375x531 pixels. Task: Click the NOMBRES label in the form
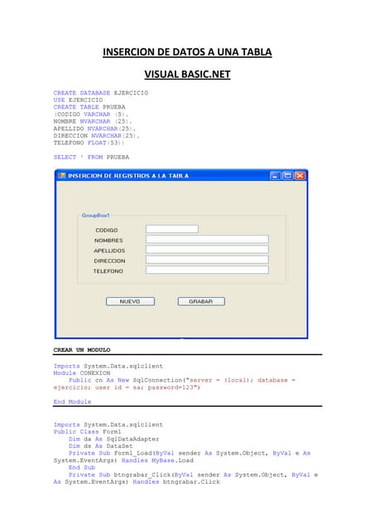pos(108,241)
